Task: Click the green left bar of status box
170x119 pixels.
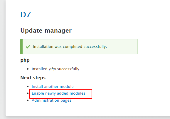Action: click(x=21, y=47)
